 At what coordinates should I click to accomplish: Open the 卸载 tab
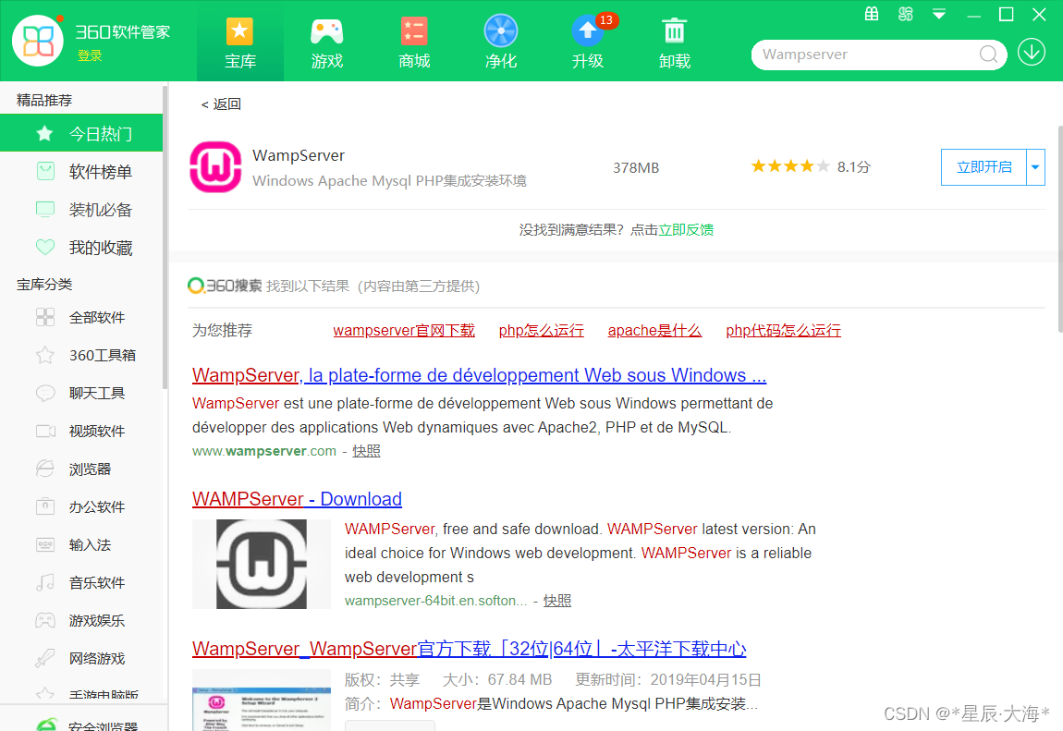click(x=674, y=42)
